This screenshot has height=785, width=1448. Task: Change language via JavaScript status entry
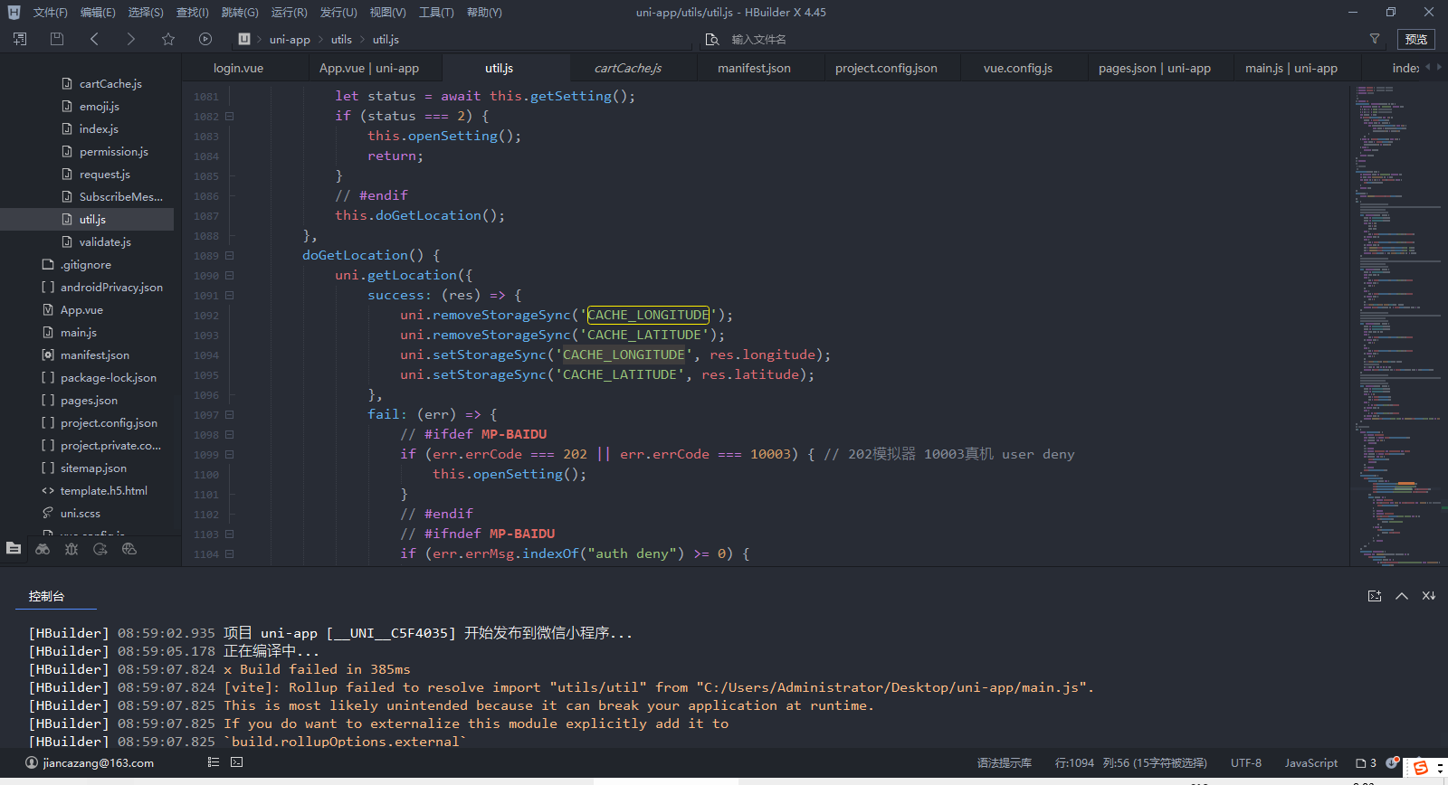(x=1311, y=763)
